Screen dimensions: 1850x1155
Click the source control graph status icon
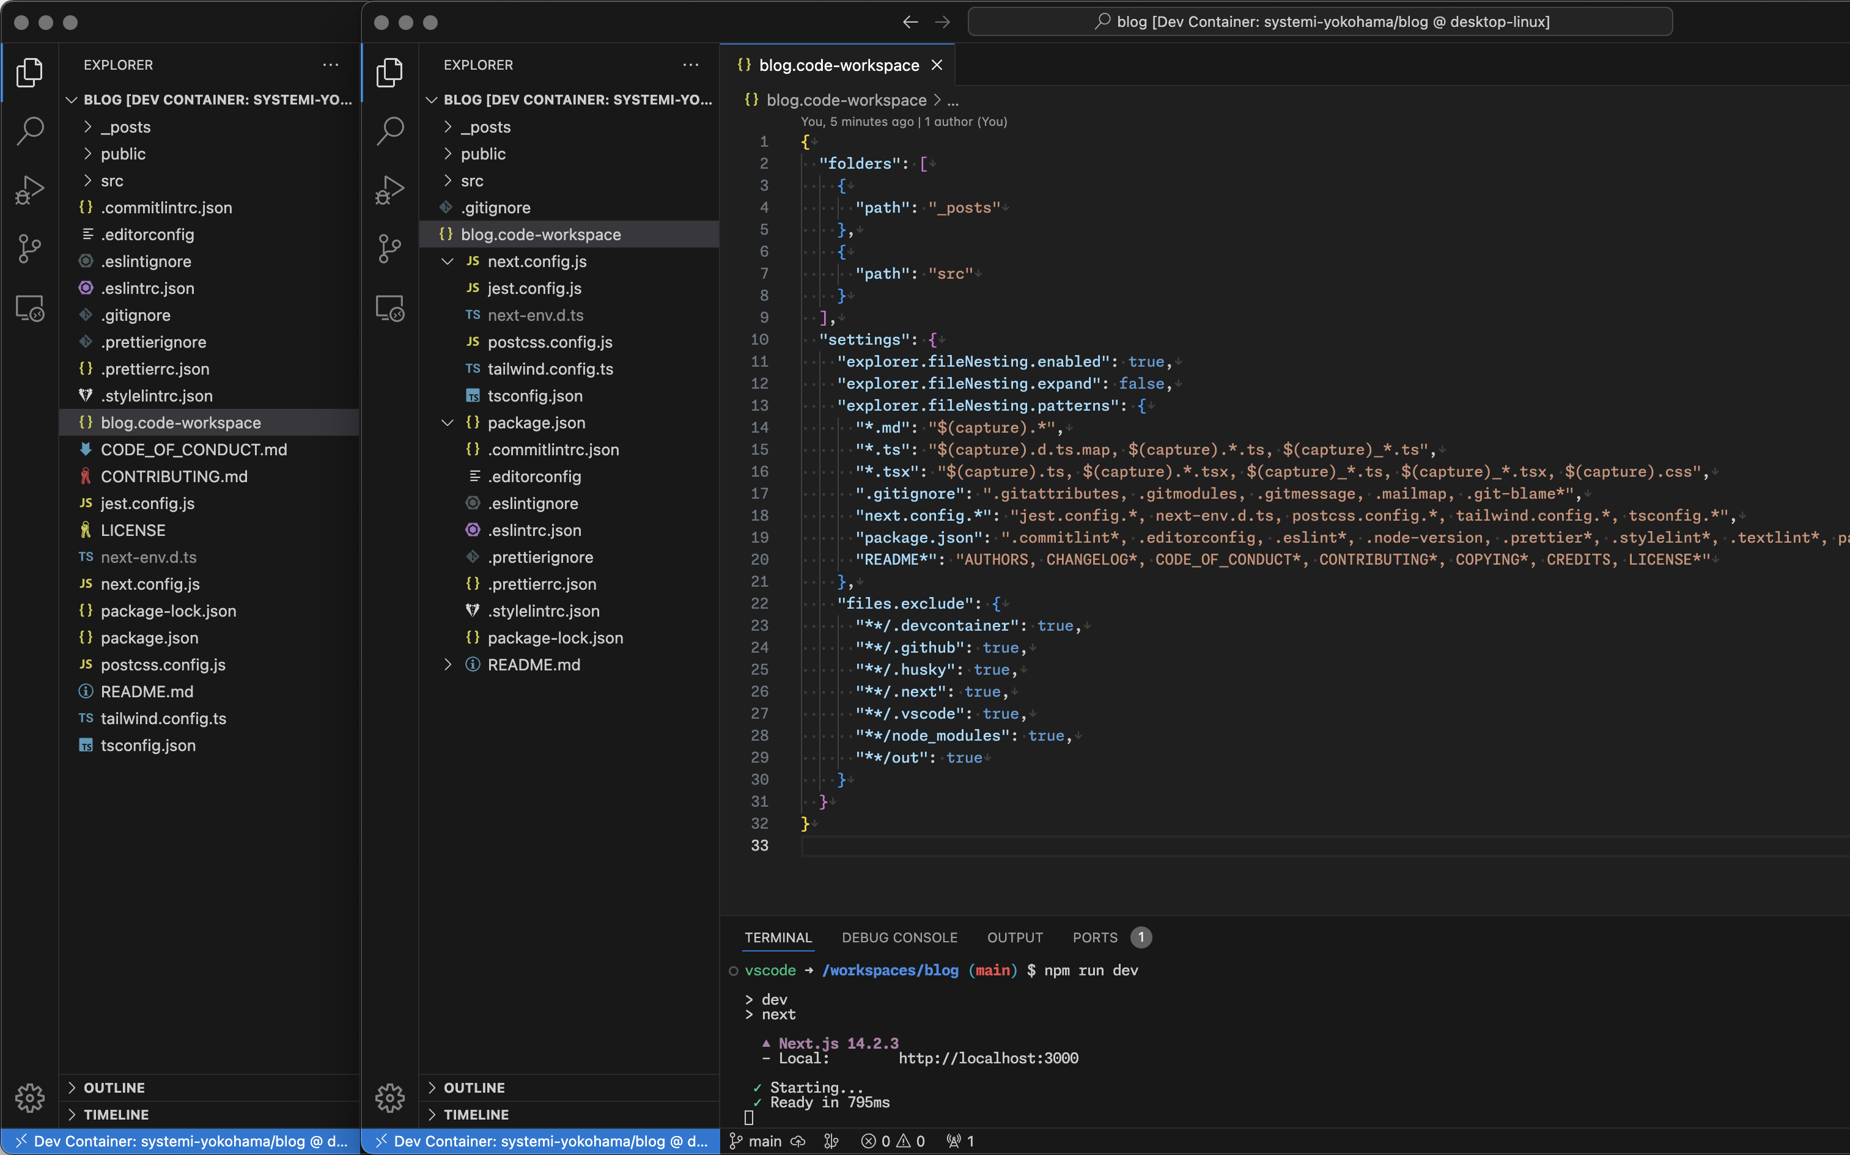831,1142
